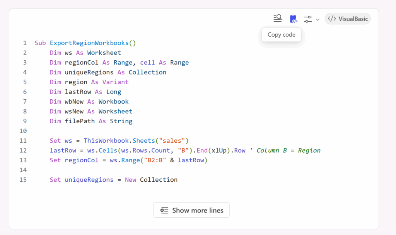Screen dimensions: 396x235
Task: Copy the code with the clipboard icon
Action: tap(293, 19)
